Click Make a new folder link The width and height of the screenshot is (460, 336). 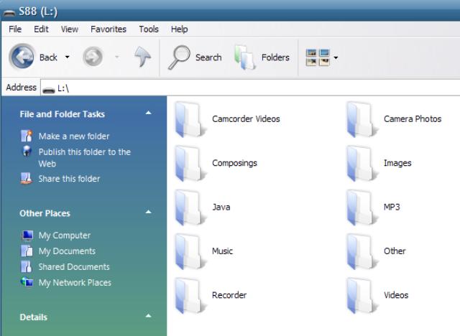[x=74, y=136]
